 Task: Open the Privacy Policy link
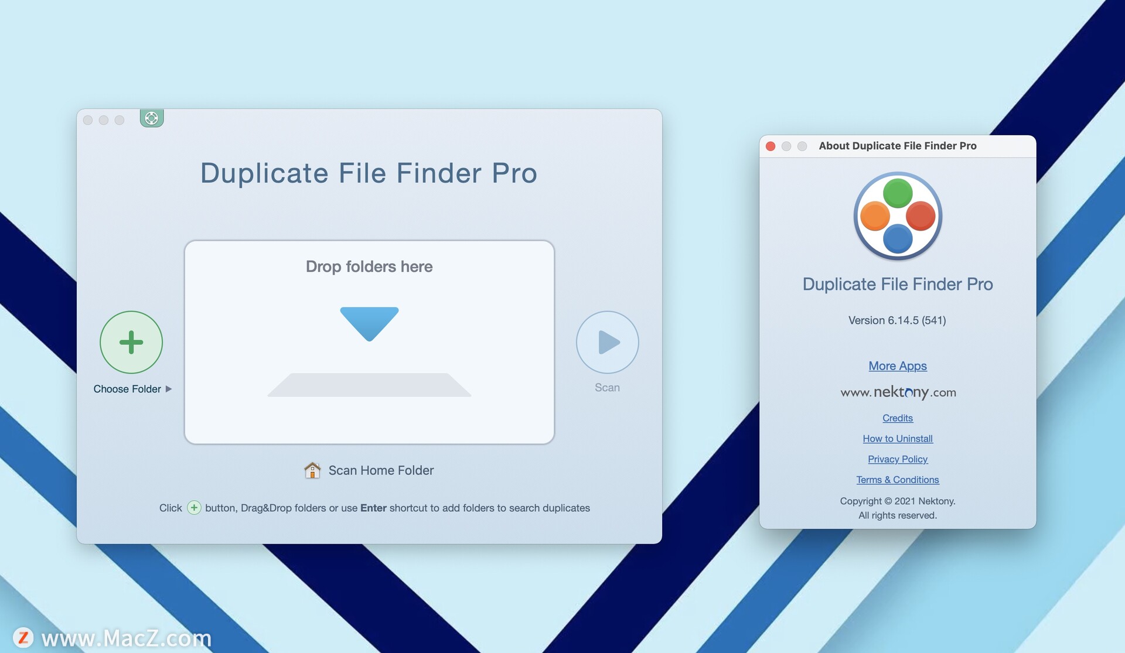click(x=898, y=459)
